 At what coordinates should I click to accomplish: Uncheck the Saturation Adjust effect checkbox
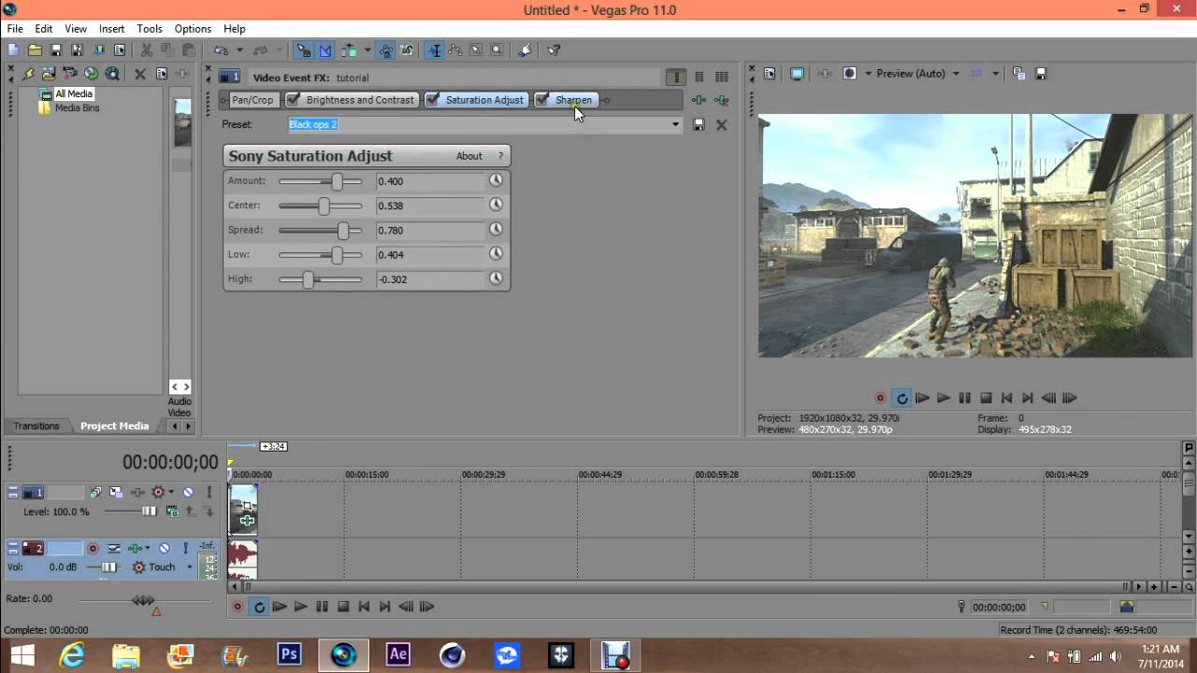click(433, 100)
